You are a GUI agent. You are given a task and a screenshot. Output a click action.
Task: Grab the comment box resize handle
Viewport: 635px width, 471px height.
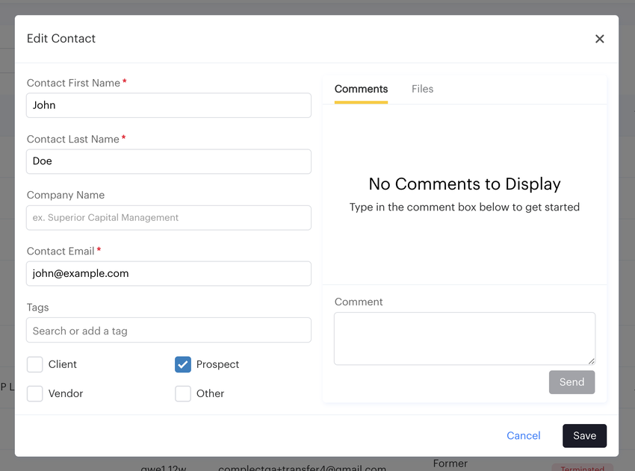click(x=591, y=361)
